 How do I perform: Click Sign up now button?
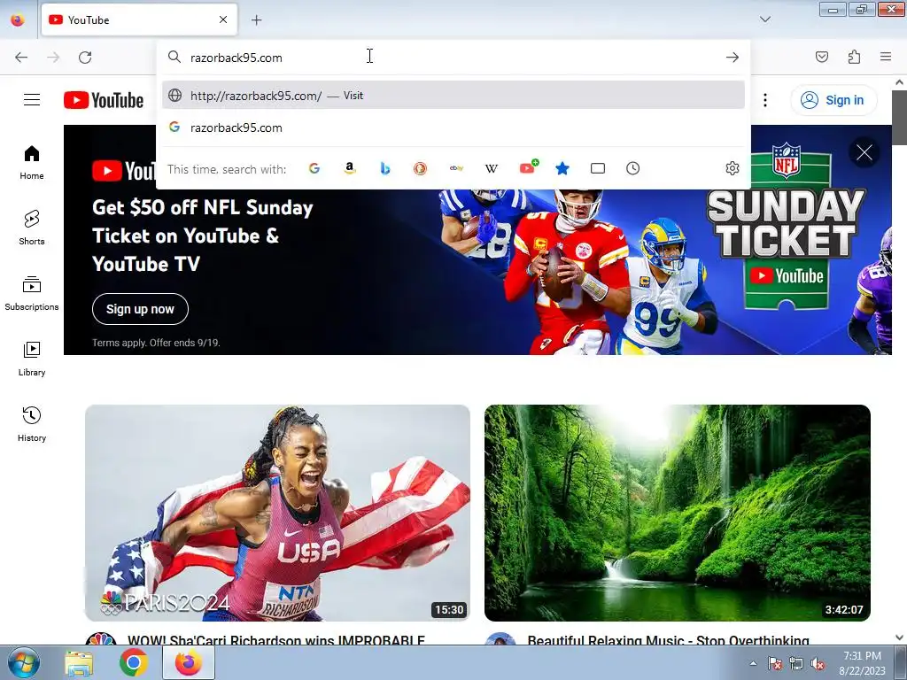[140, 309]
